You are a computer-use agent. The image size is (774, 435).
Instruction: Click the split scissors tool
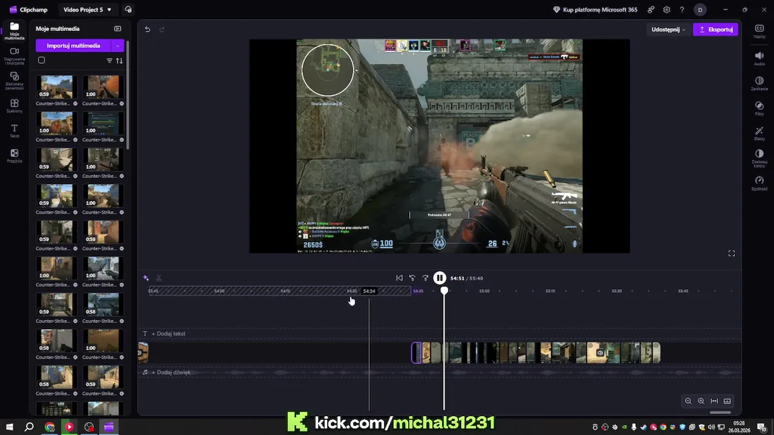158,278
